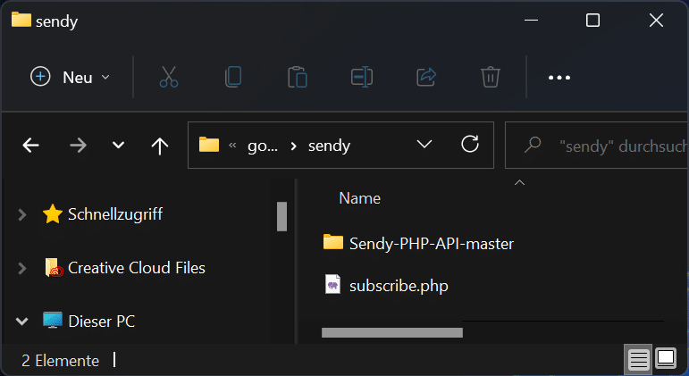Select the Sendy-PHP-API-master folder name
The image size is (689, 376).
click(x=431, y=243)
